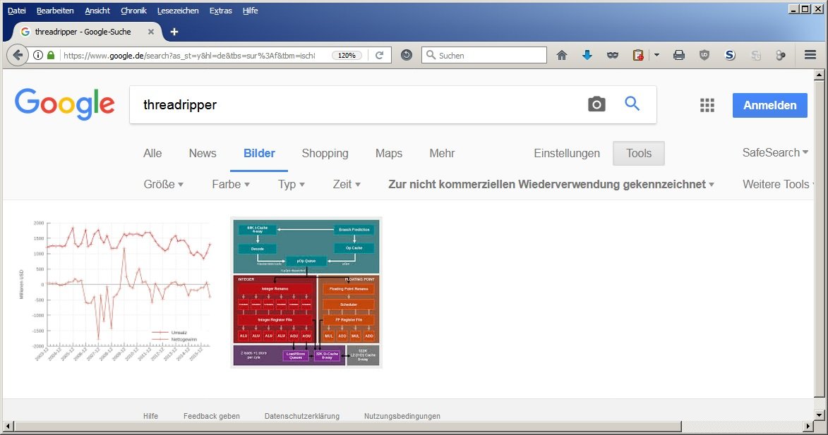Open Einstellungen search settings
The width and height of the screenshot is (828, 435).
567,154
